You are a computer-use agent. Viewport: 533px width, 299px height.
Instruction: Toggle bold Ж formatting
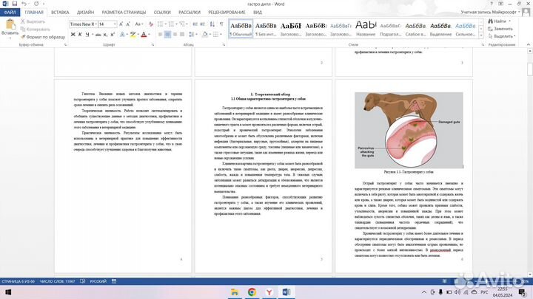pyautogui.click(x=73, y=35)
